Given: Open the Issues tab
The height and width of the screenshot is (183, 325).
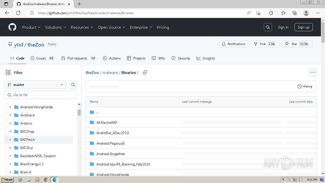Looking at the screenshot, I should pyautogui.click(x=42, y=58).
